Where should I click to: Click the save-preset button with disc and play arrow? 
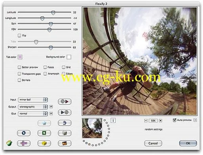(x=65, y=101)
